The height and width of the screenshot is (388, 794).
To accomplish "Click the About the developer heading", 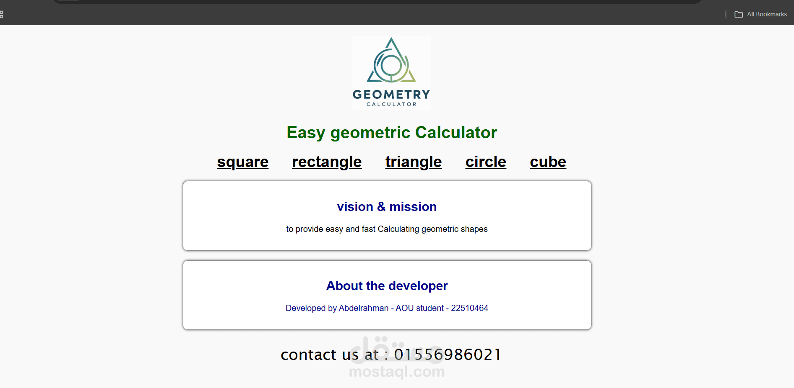I will [x=387, y=286].
